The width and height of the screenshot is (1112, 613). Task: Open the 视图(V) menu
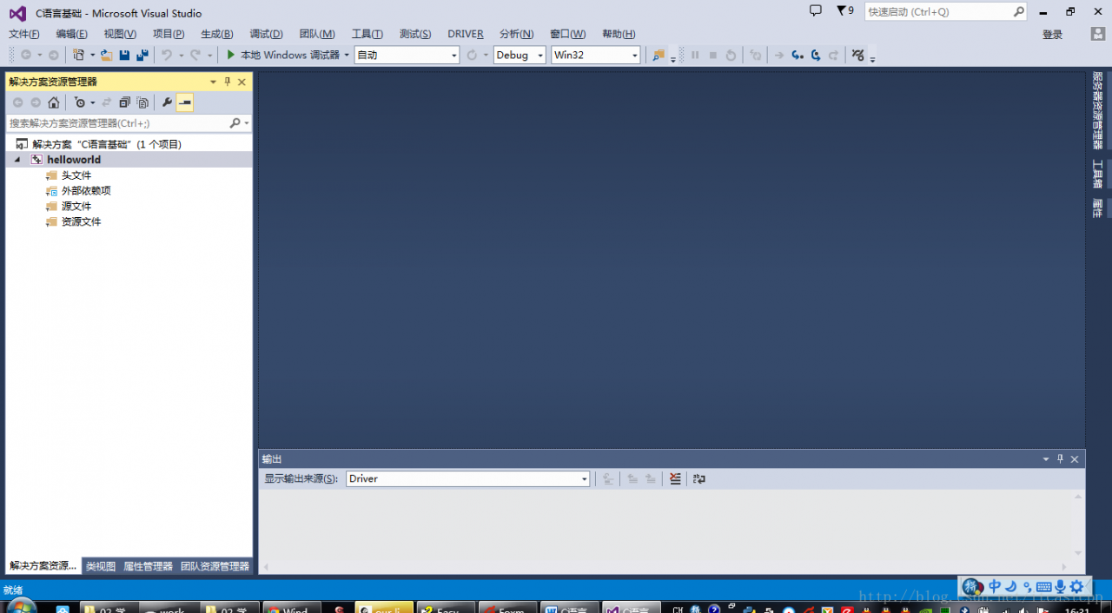120,34
